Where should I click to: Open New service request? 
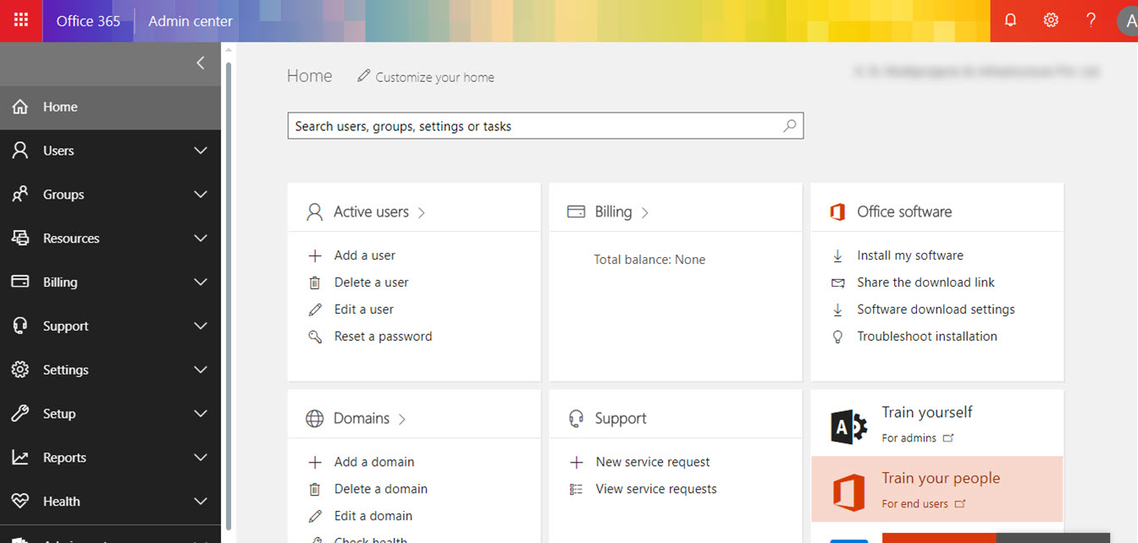(653, 462)
